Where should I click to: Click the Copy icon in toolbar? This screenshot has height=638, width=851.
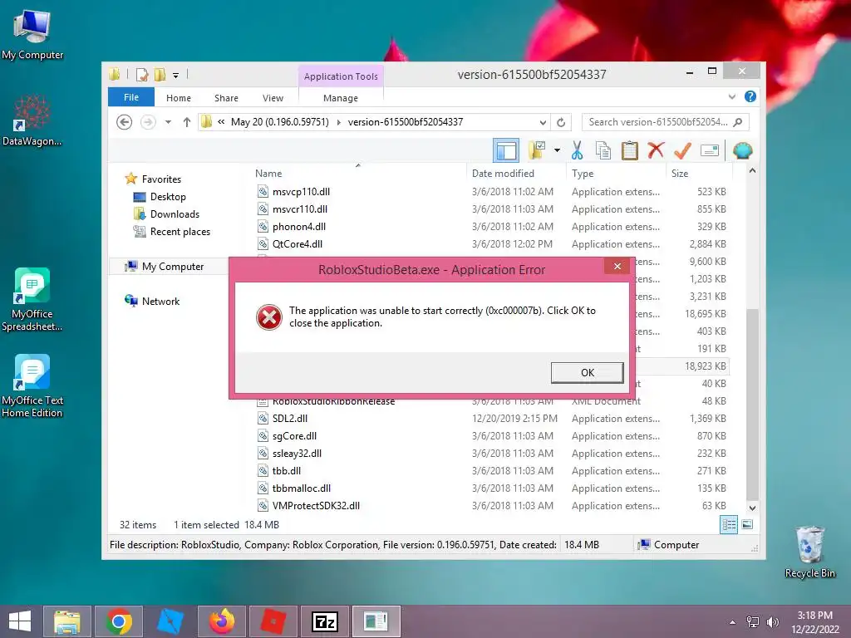pos(603,150)
